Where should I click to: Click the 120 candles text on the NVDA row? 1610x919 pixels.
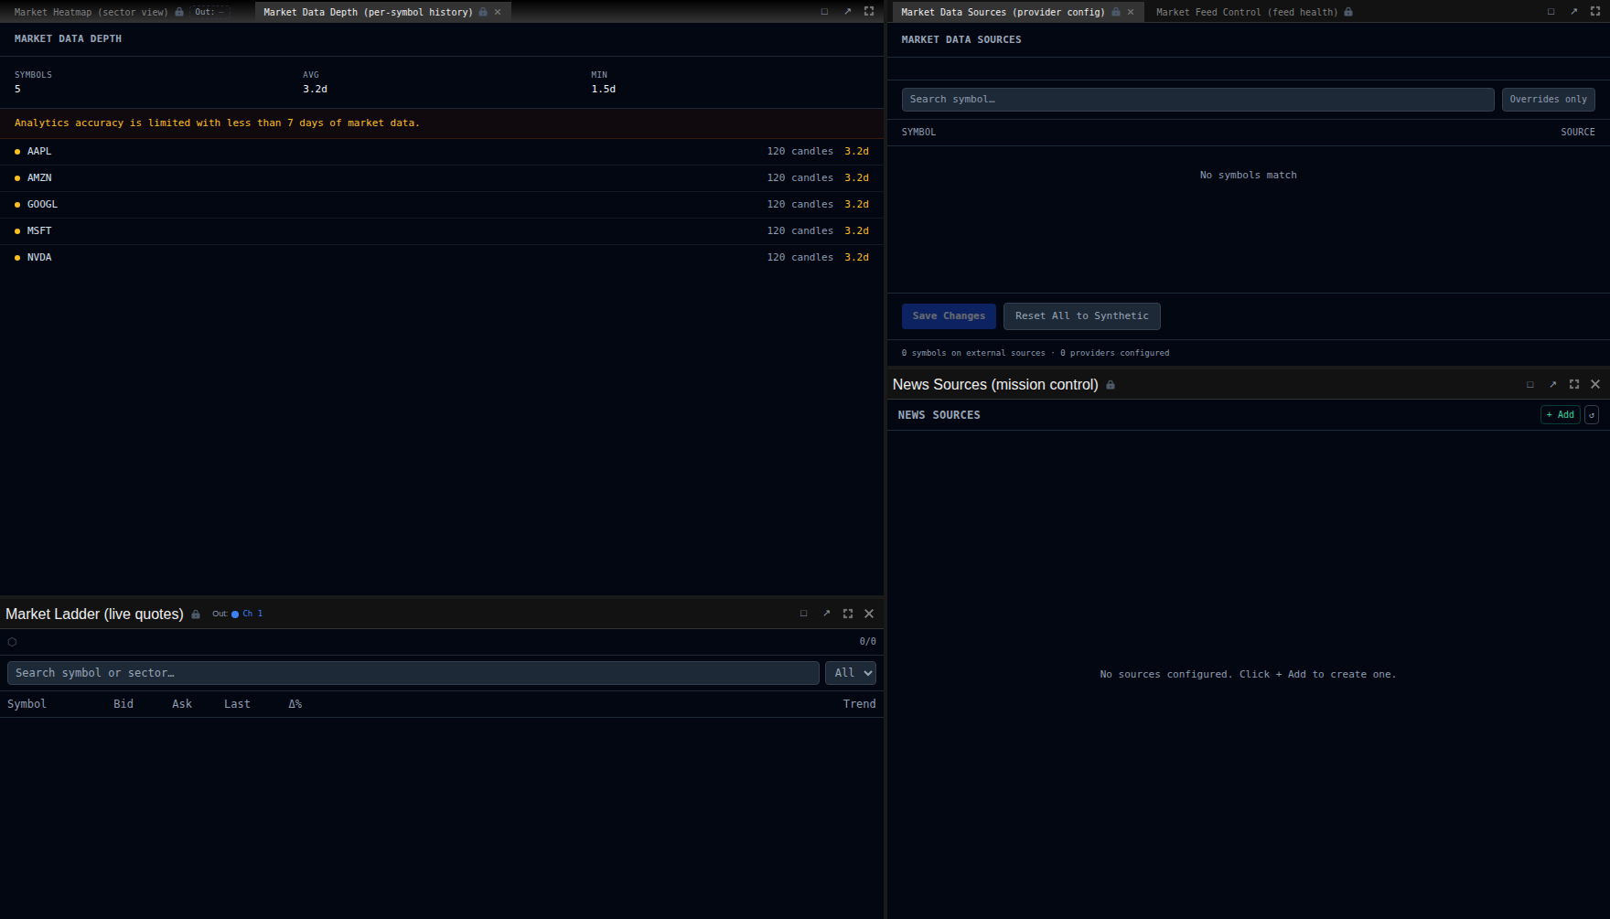800,258
